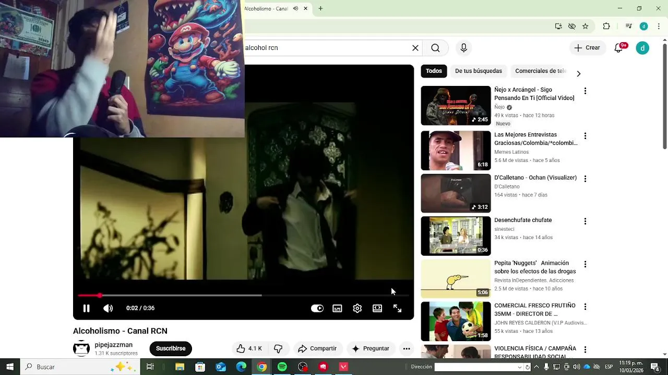Open the Windows Start menu

click(x=10, y=367)
